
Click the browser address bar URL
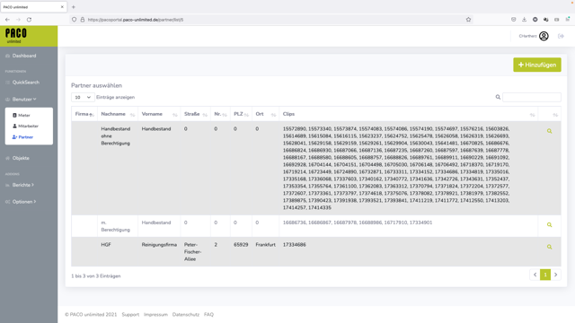[x=136, y=20]
